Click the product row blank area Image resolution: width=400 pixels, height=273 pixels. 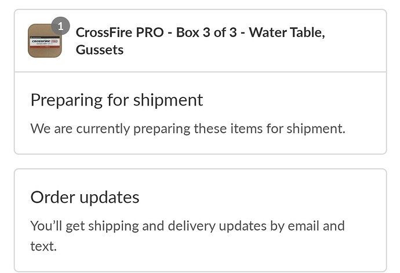357,56
